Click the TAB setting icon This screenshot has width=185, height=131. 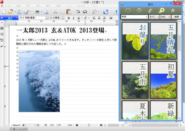click(111, 18)
